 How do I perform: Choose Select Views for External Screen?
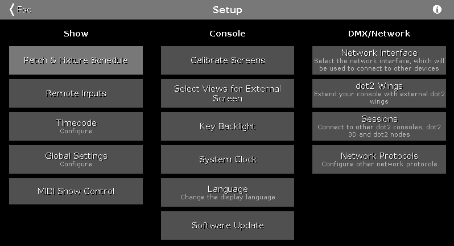coord(228,93)
